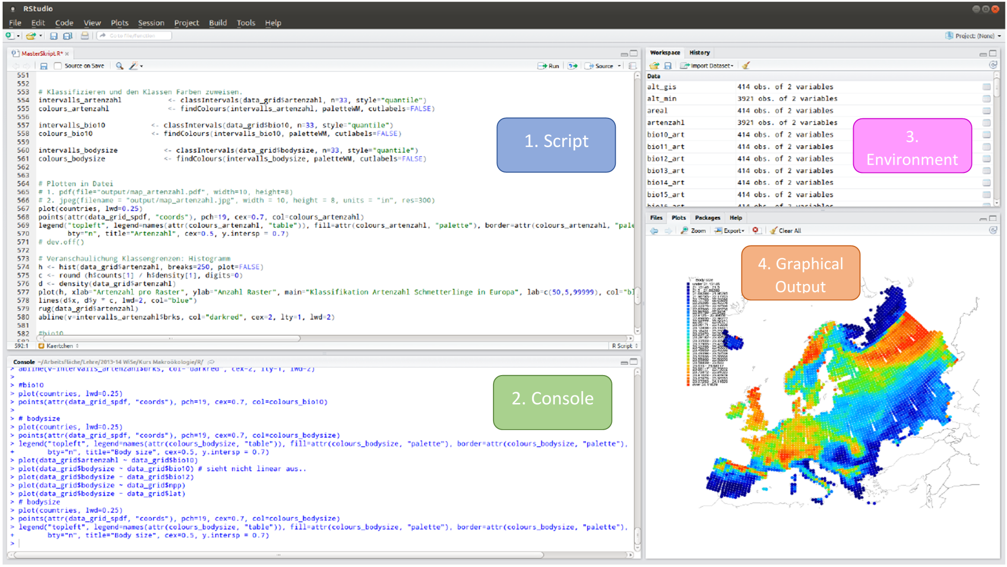The width and height of the screenshot is (1007, 567).
Task: Toggle the Source on Save checkbox
Action: tap(58, 66)
